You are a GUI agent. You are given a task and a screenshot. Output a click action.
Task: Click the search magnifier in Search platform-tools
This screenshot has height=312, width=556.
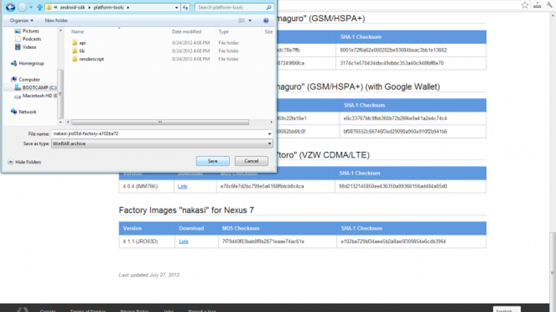269,8
